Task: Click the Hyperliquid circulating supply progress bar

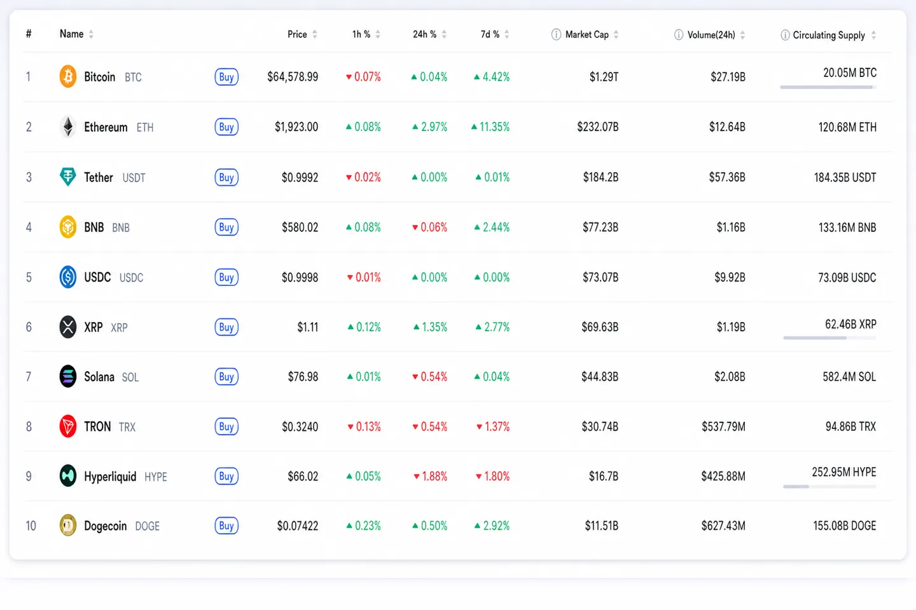Action: coord(829,487)
